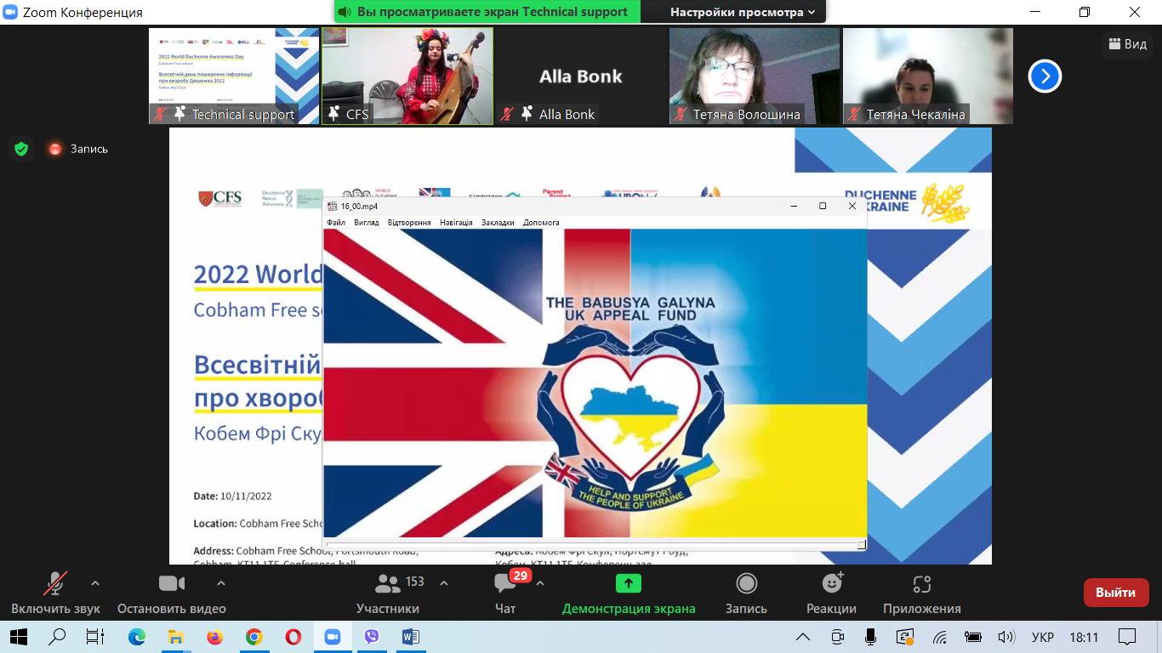Open File Explorer from taskbar
The image size is (1162, 653).
click(175, 636)
